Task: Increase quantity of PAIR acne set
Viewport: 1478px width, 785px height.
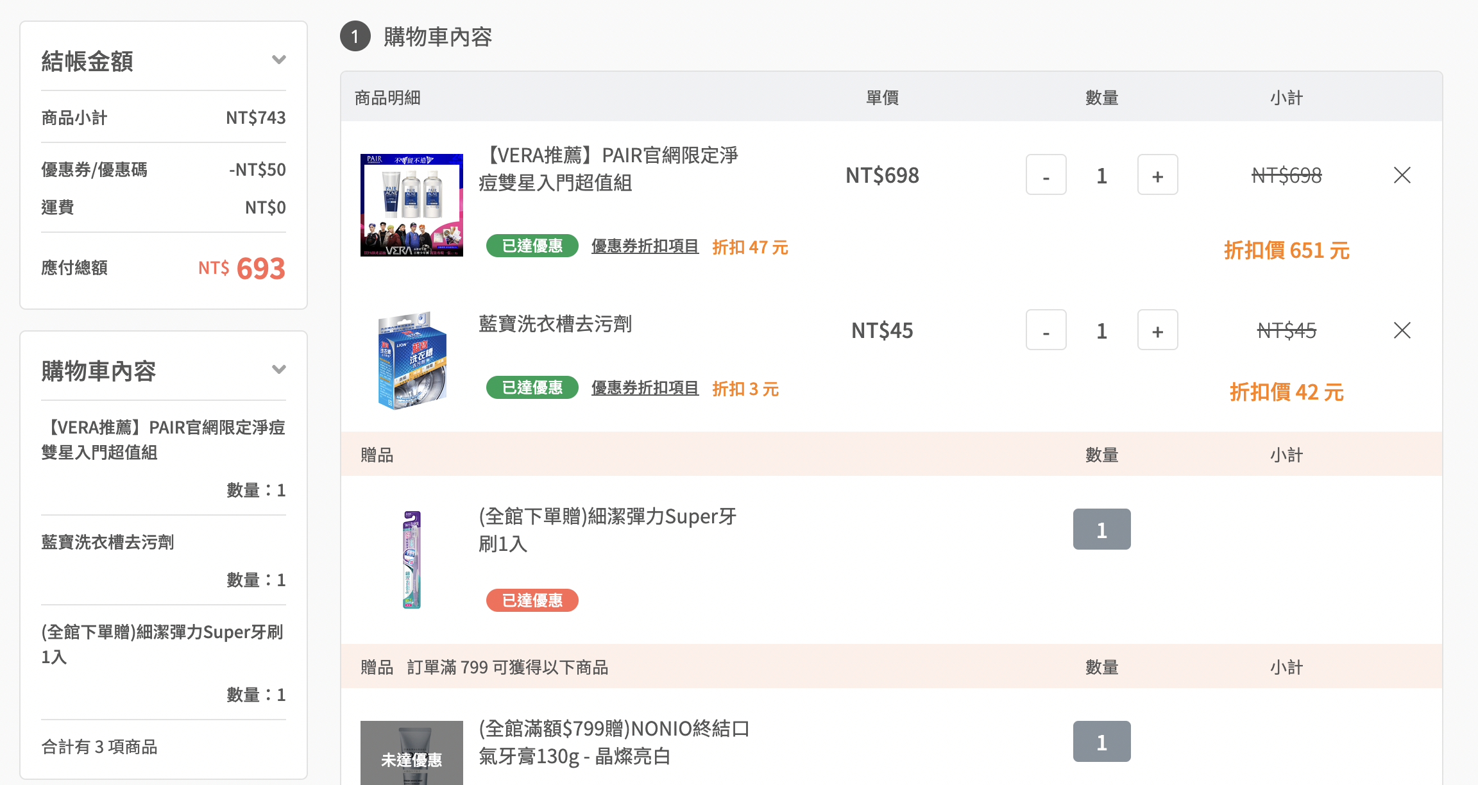Action: [x=1157, y=174]
